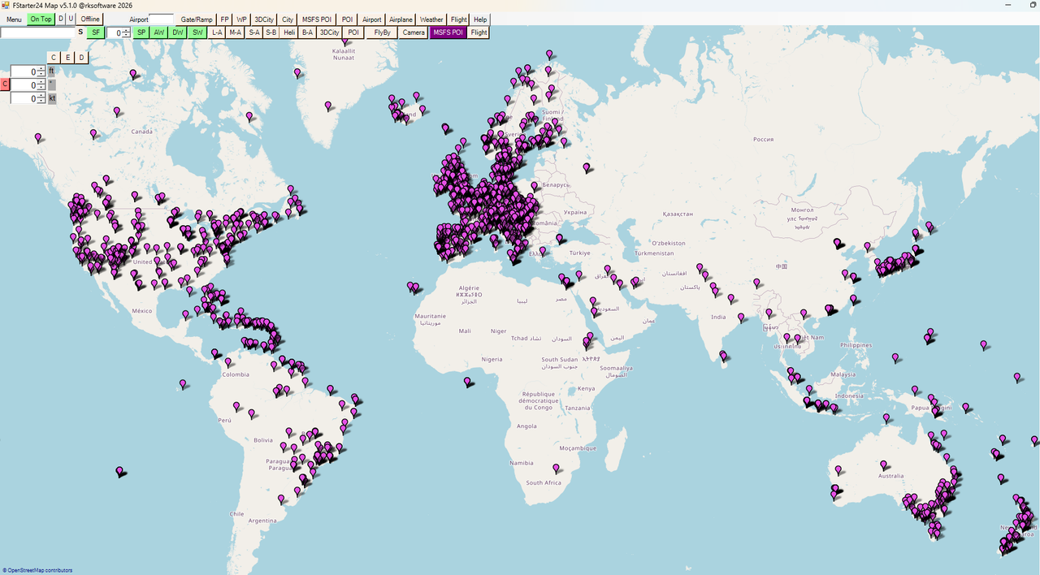Click the pin in Peru

[x=236, y=405]
